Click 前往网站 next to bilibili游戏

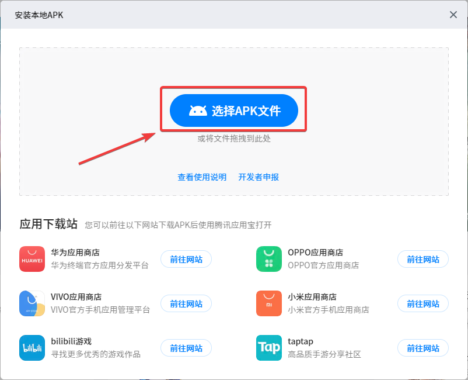point(186,348)
